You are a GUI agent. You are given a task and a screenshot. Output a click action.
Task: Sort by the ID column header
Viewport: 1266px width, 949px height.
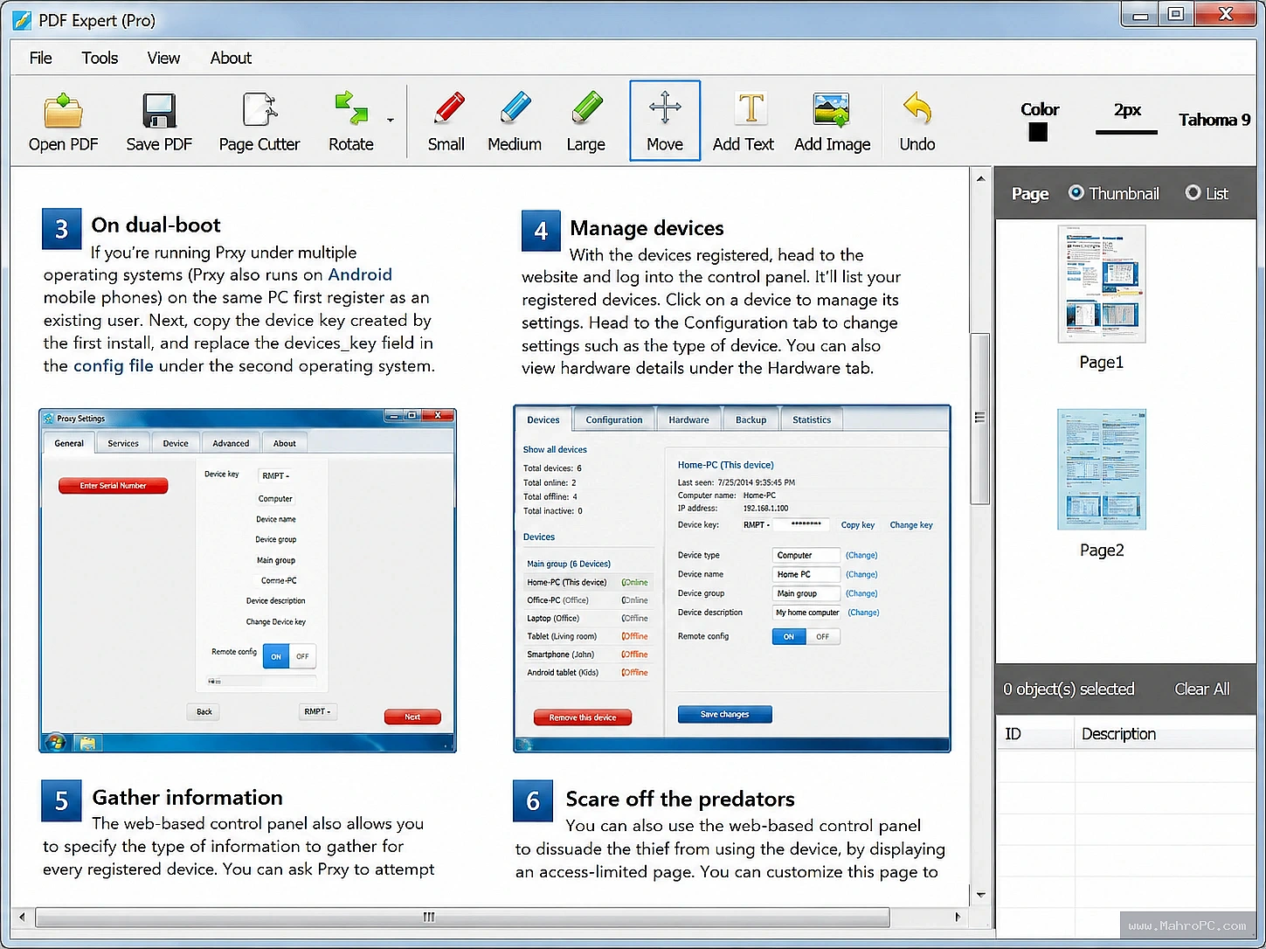pyautogui.click(x=1035, y=734)
